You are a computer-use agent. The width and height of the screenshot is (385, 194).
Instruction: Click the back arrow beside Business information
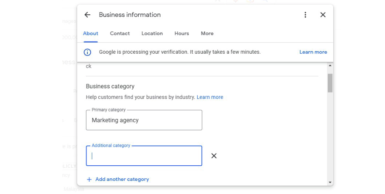(x=87, y=15)
